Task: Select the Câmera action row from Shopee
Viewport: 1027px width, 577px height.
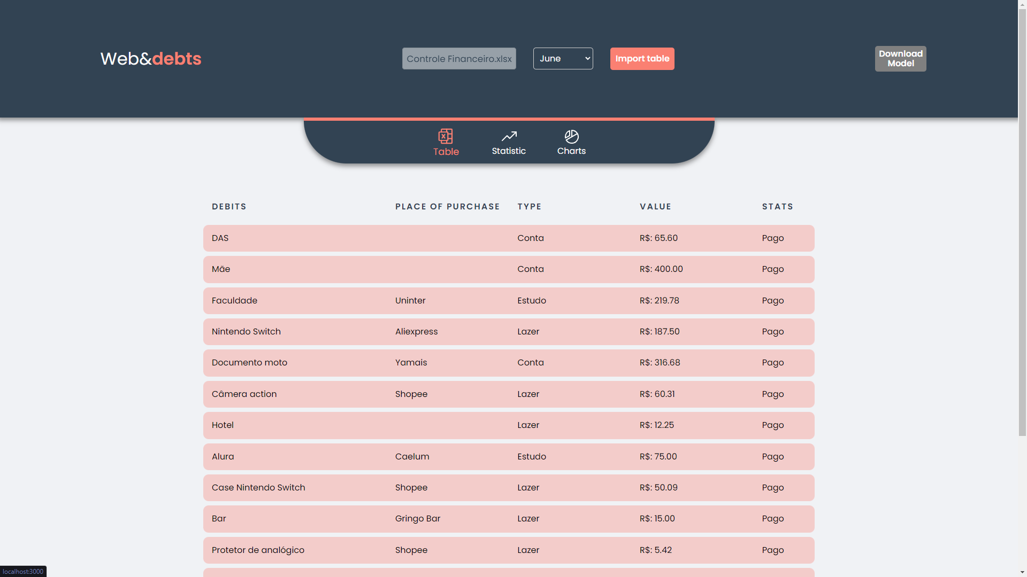Action: tap(508, 394)
